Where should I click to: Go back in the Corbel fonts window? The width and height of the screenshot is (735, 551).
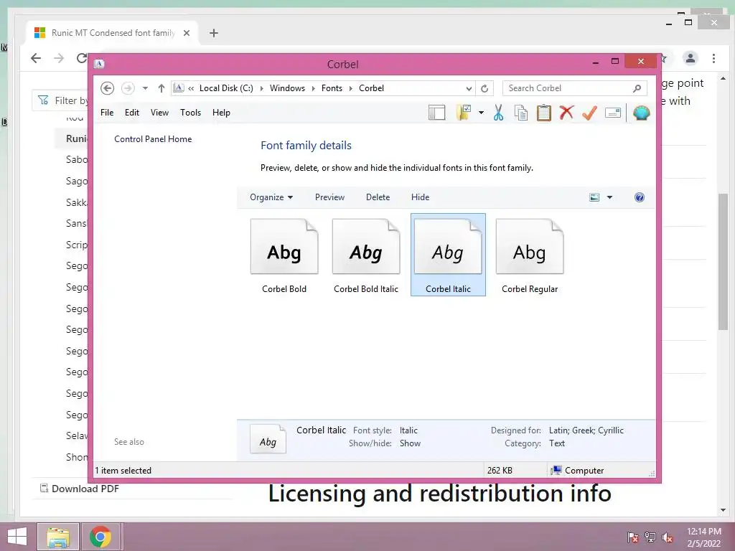pos(108,88)
